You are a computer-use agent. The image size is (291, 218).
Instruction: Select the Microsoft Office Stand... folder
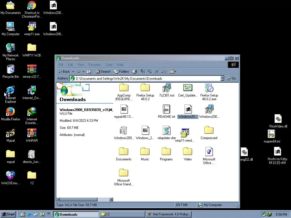[x=124, y=177]
